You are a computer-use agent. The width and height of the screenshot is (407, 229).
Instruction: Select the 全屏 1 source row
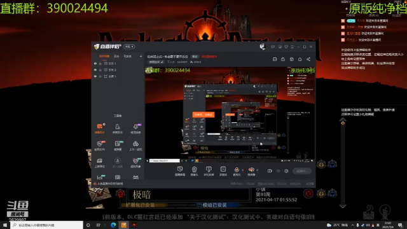(x=118, y=76)
